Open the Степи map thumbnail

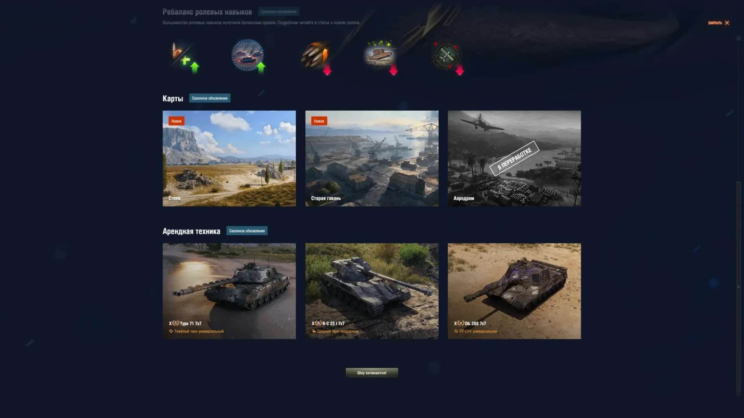(229, 159)
